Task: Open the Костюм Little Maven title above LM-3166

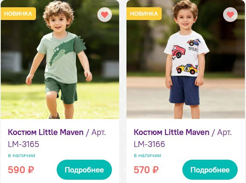Action: pos(172,132)
